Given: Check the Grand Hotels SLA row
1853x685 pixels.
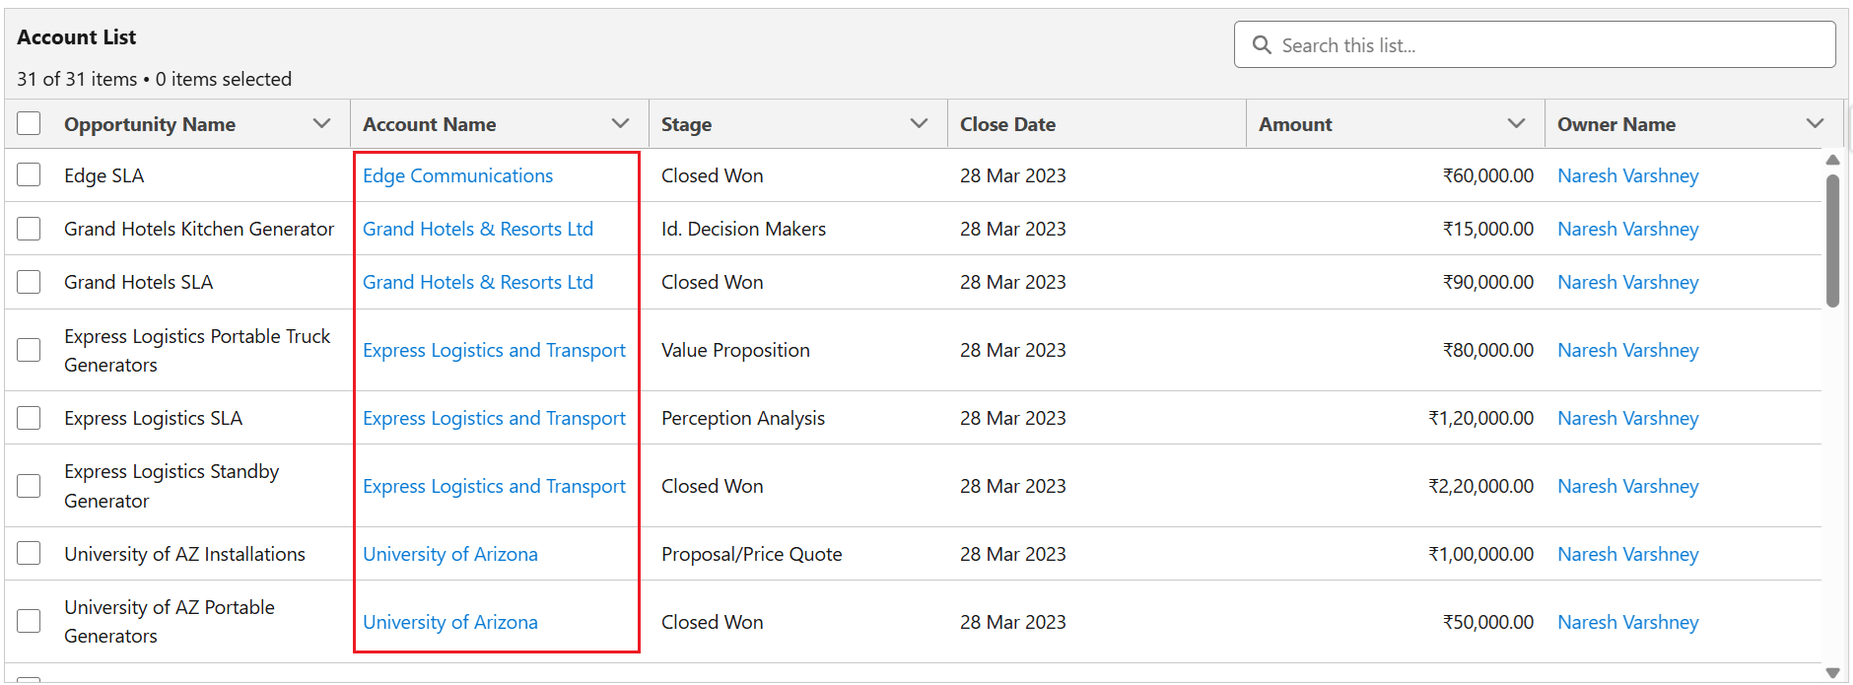Looking at the screenshot, I should click(x=30, y=282).
